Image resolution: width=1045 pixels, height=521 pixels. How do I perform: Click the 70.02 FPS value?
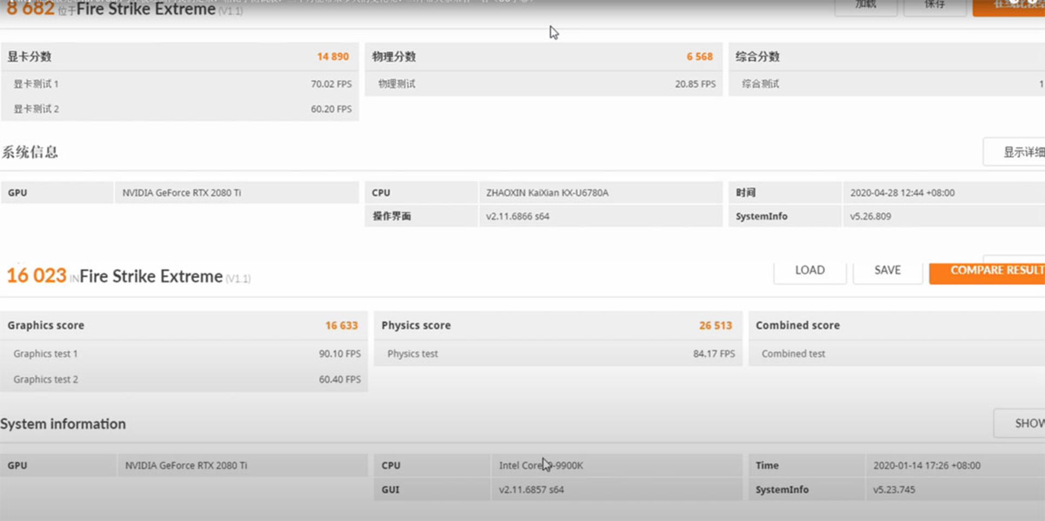[x=331, y=84]
